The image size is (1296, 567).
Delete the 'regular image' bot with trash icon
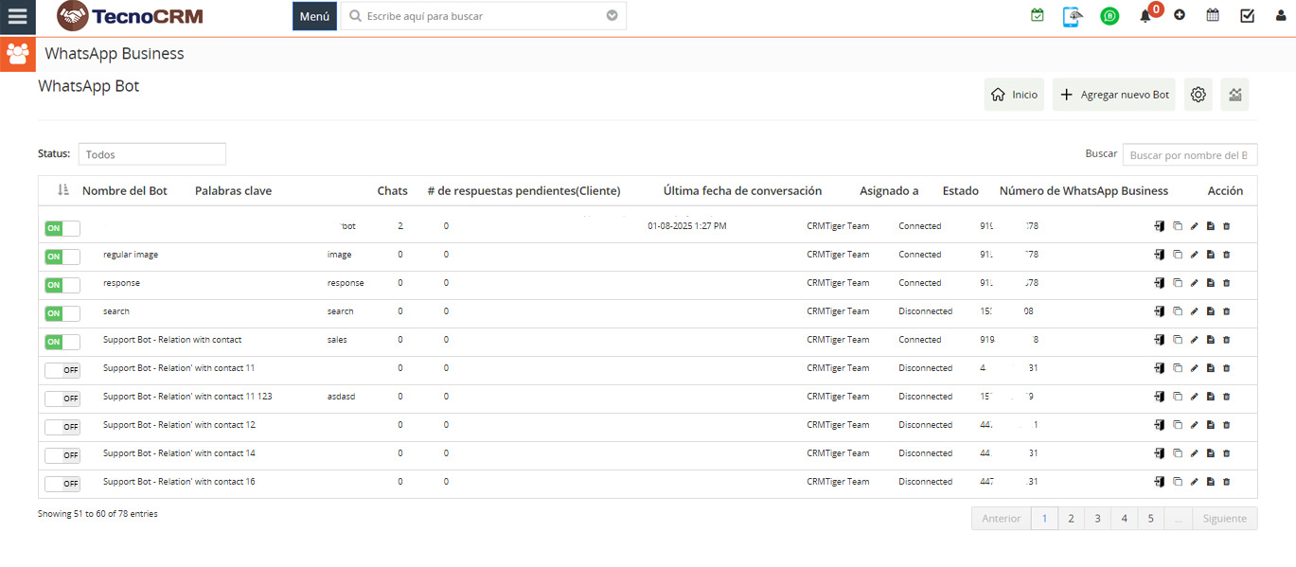pyautogui.click(x=1227, y=255)
